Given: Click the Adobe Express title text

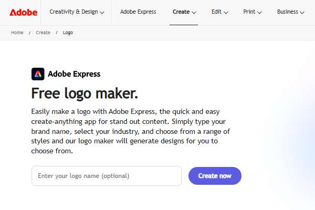Looking at the screenshot, I should pos(74,74).
